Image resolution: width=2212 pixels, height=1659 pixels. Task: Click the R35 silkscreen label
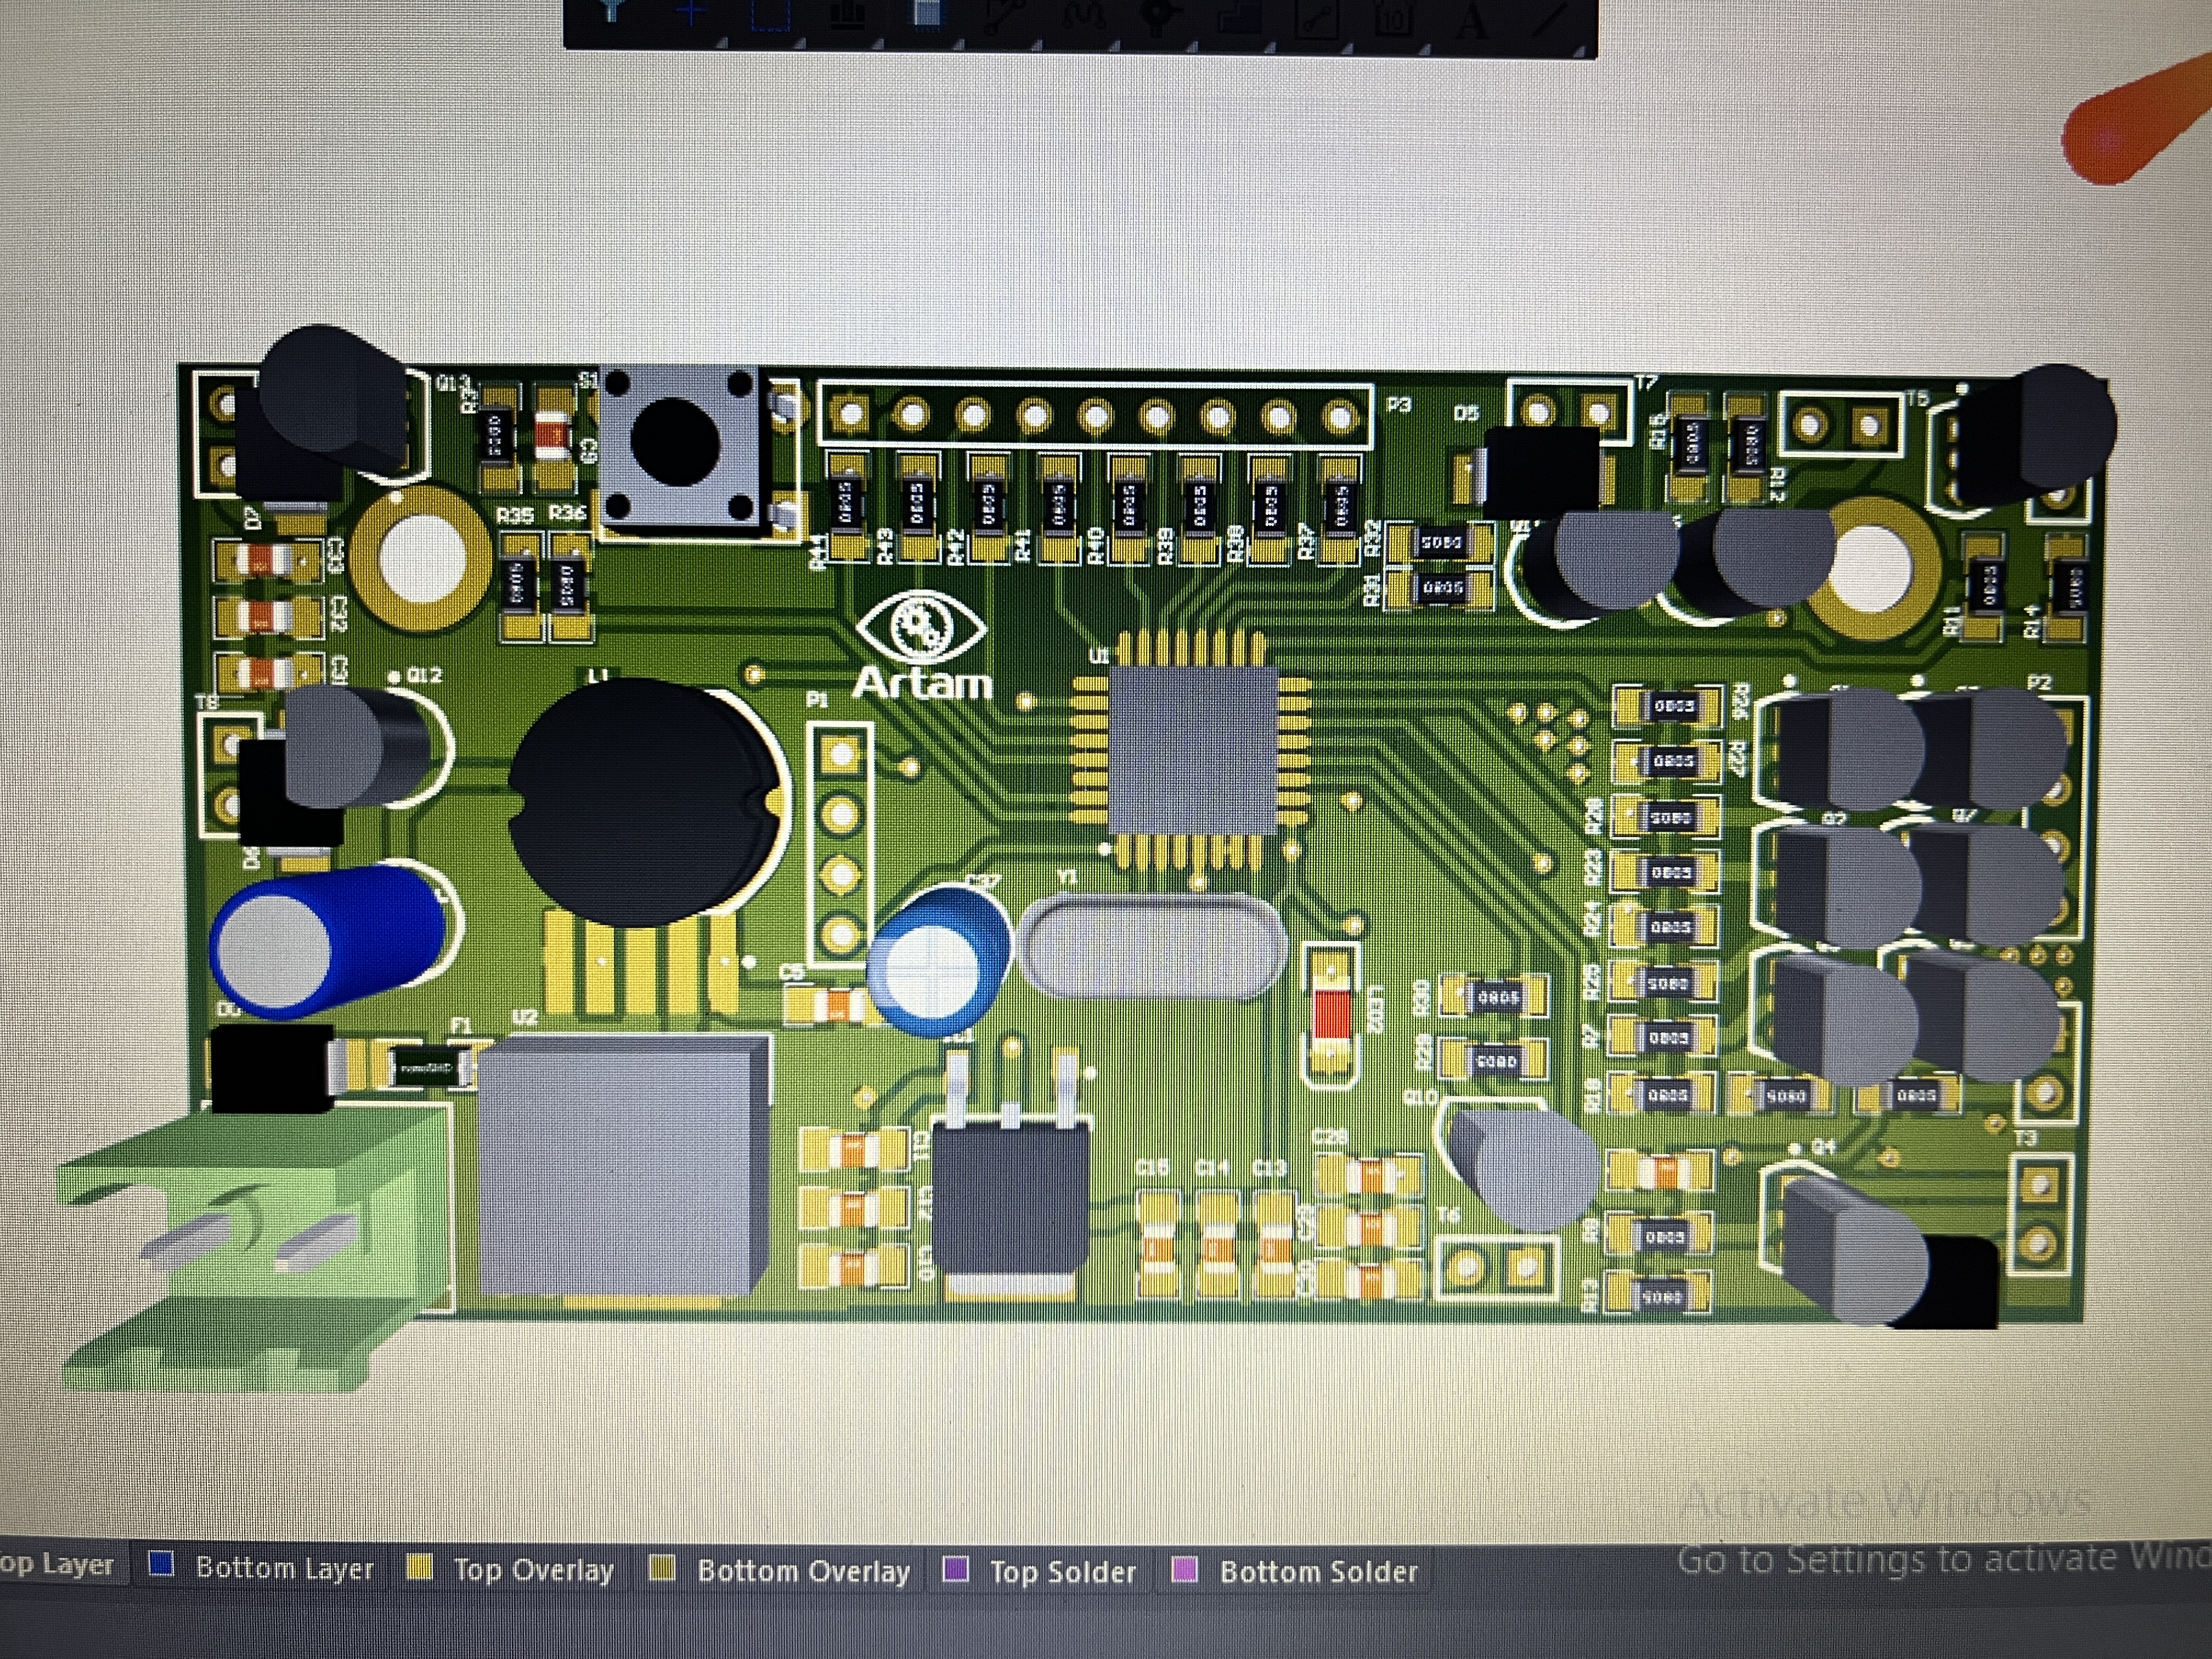click(516, 515)
